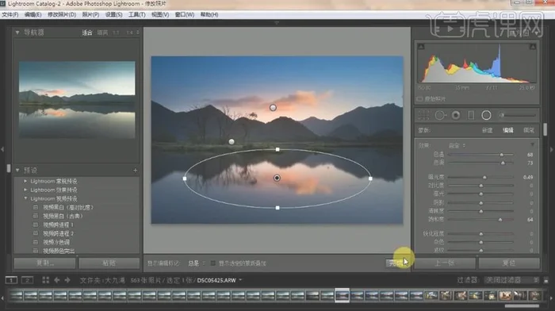Select the Graduated Filter tool icon
Screen dimensions: 555x311
(471, 115)
